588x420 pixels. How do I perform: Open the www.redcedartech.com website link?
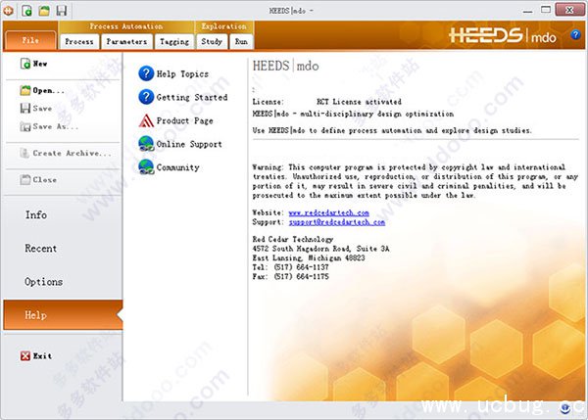tap(329, 212)
